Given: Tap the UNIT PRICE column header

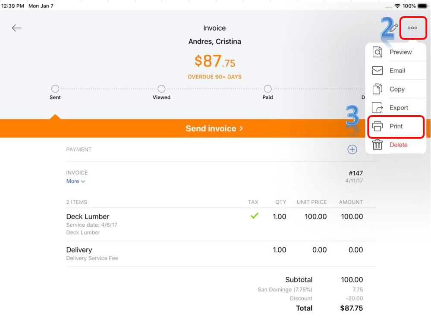Looking at the screenshot, I should tap(311, 202).
